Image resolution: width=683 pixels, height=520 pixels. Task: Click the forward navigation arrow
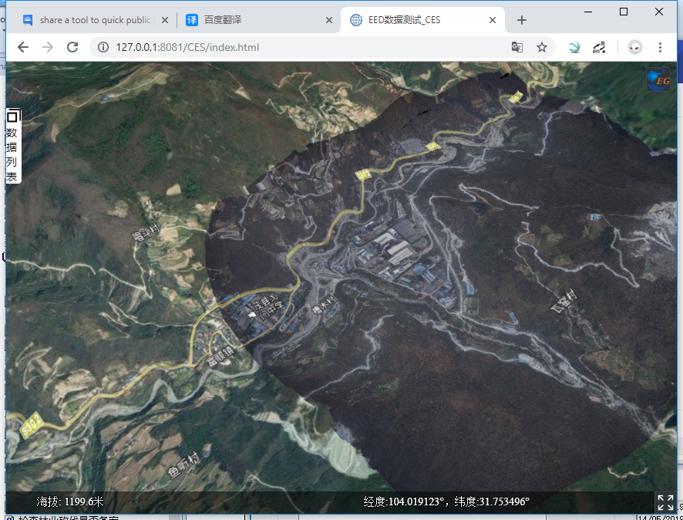click(x=48, y=47)
